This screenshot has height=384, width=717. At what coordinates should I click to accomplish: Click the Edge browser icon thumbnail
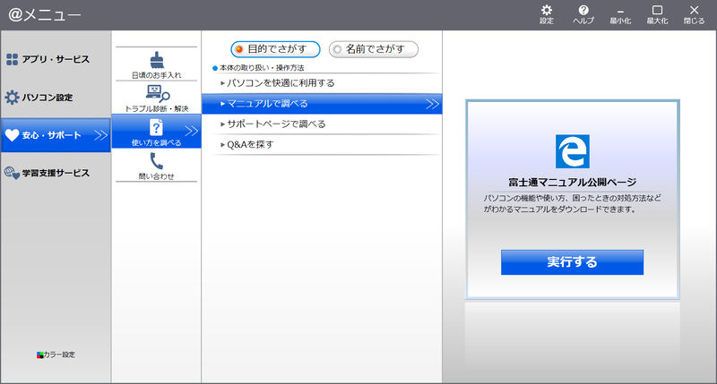point(572,151)
